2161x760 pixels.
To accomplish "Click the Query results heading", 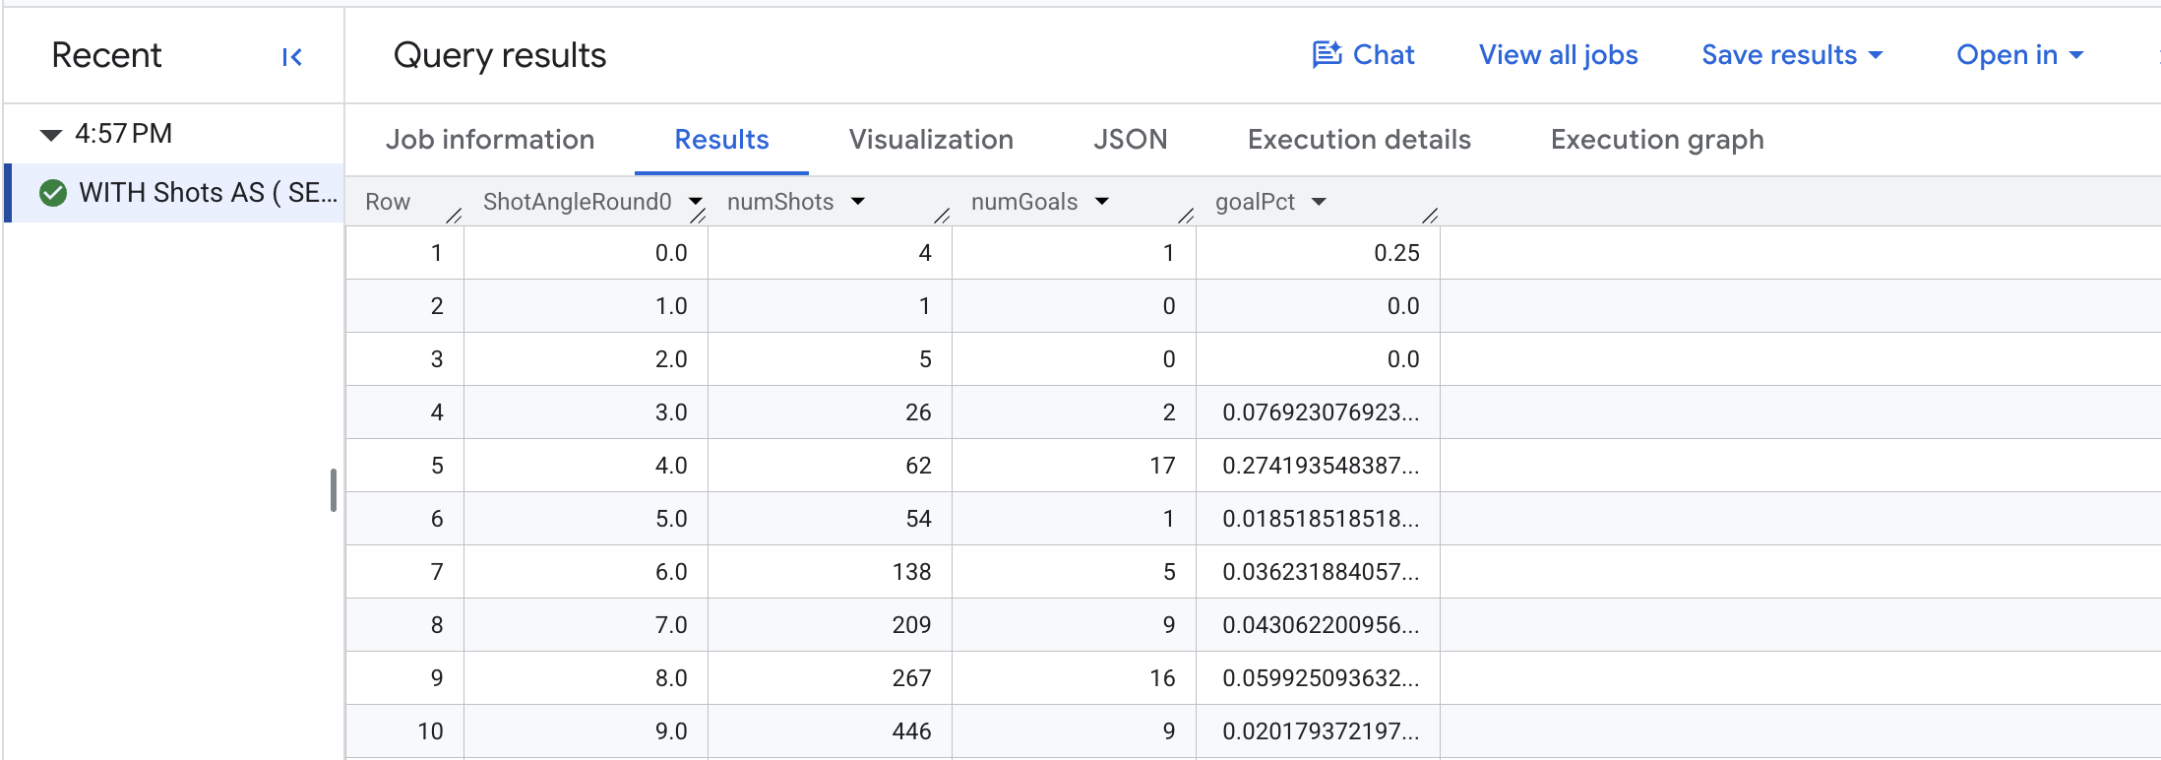I will (500, 55).
